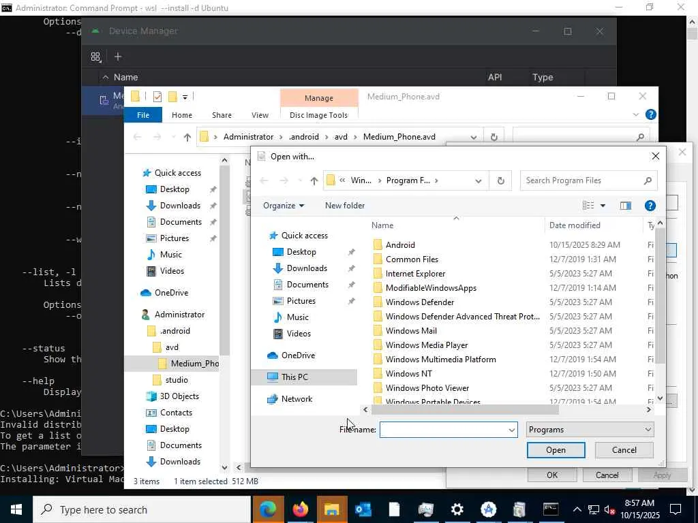Viewport: 698px width, 523px height.
Task: Open Settings gear from the taskbar
Action: [457, 509]
